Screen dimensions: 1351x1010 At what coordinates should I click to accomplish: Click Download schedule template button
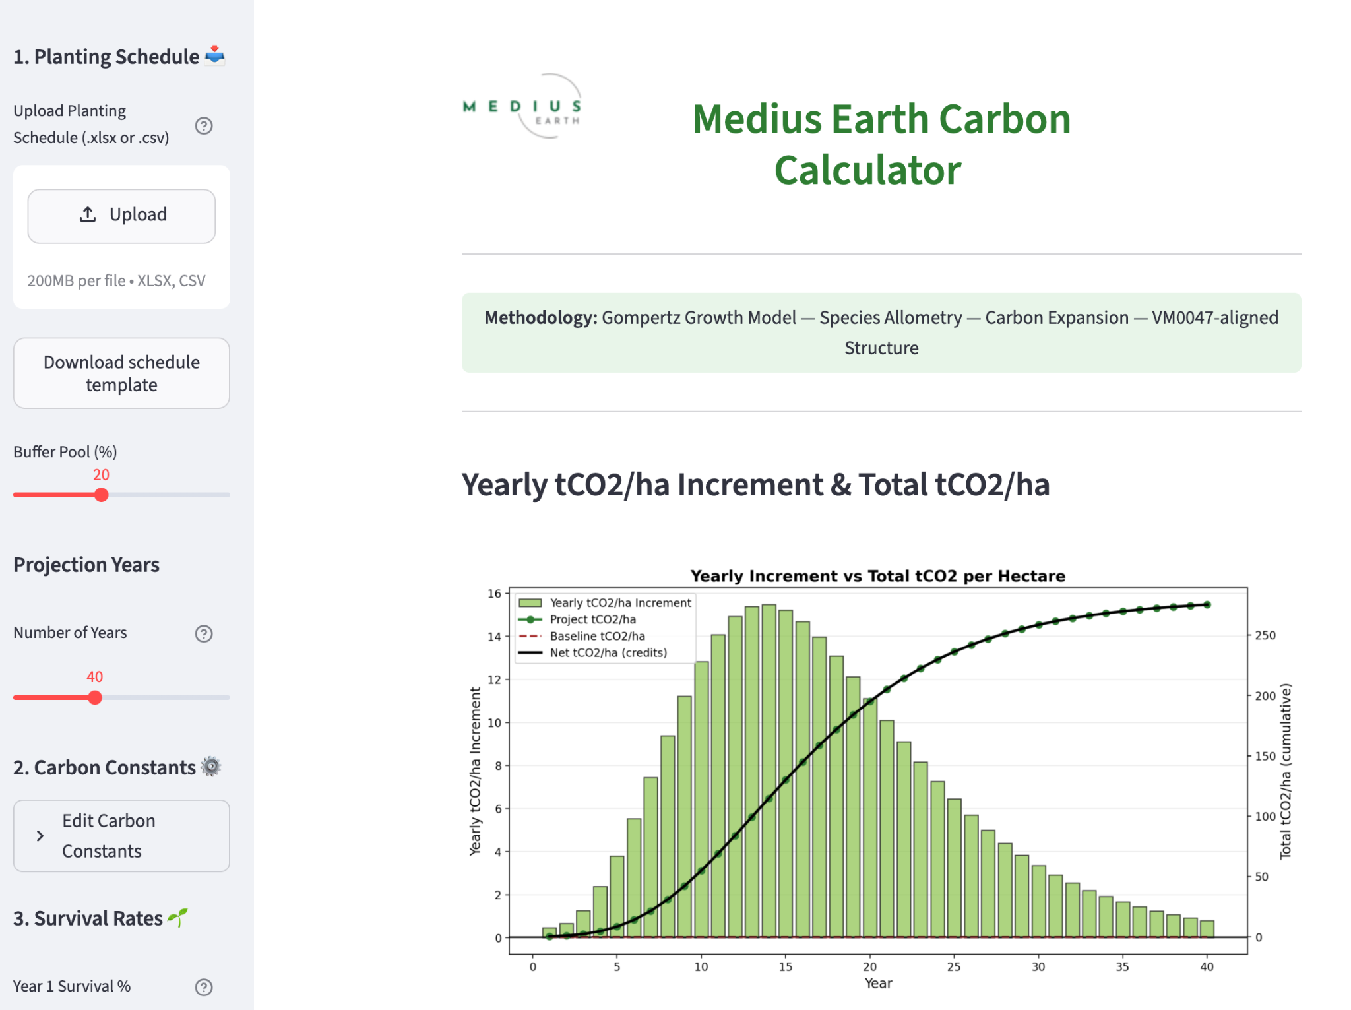point(121,373)
